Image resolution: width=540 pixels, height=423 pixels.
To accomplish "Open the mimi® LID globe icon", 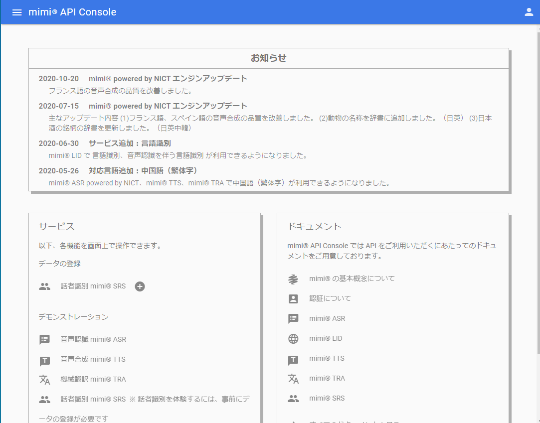I will 293,338.
